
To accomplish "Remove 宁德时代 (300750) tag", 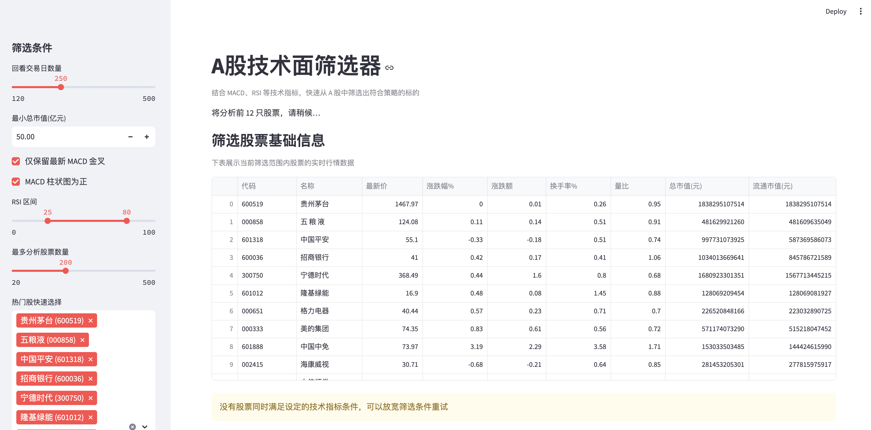I will 91,398.
